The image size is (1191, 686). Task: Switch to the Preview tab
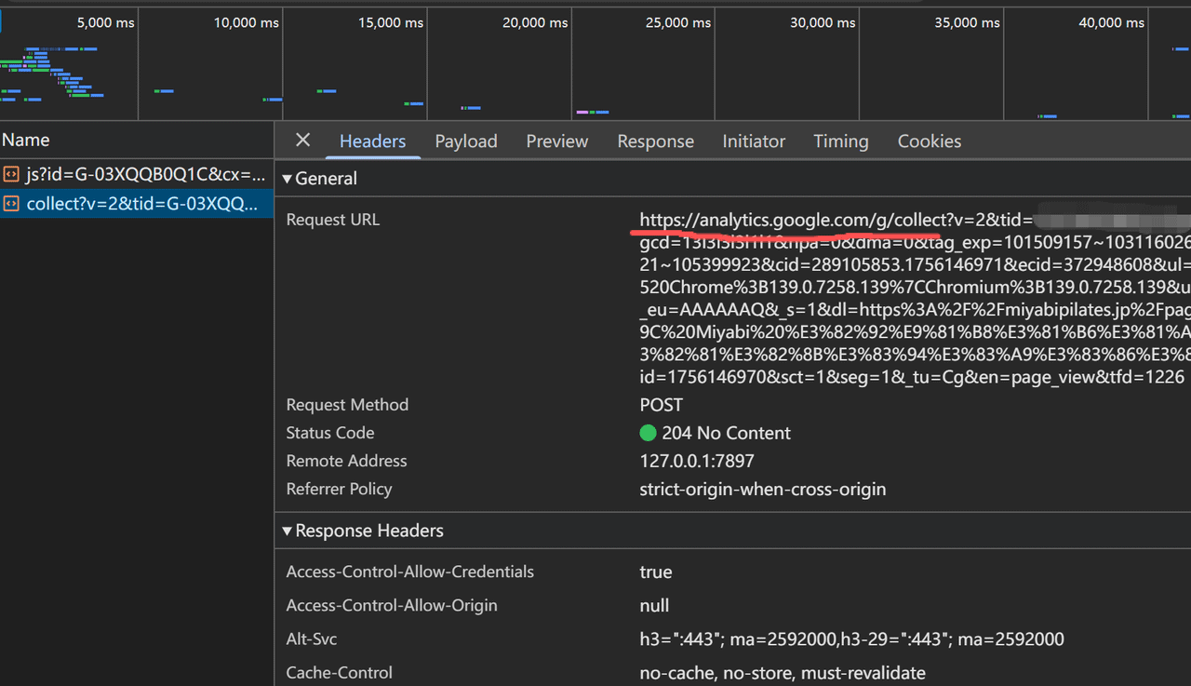click(556, 141)
